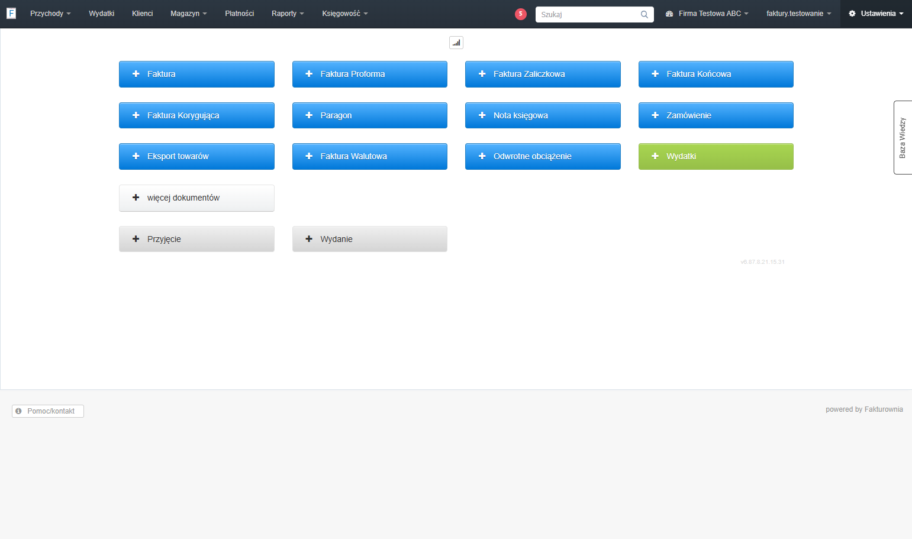Add a Wydanie warehouse document
Image resolution: width=912 pixels, height=539 pixels.
[x=370, y=239]
